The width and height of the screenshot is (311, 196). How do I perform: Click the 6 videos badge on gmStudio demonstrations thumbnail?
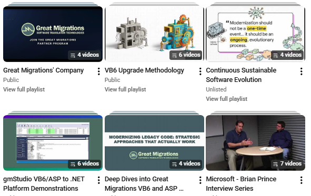[x=85, y=164]
